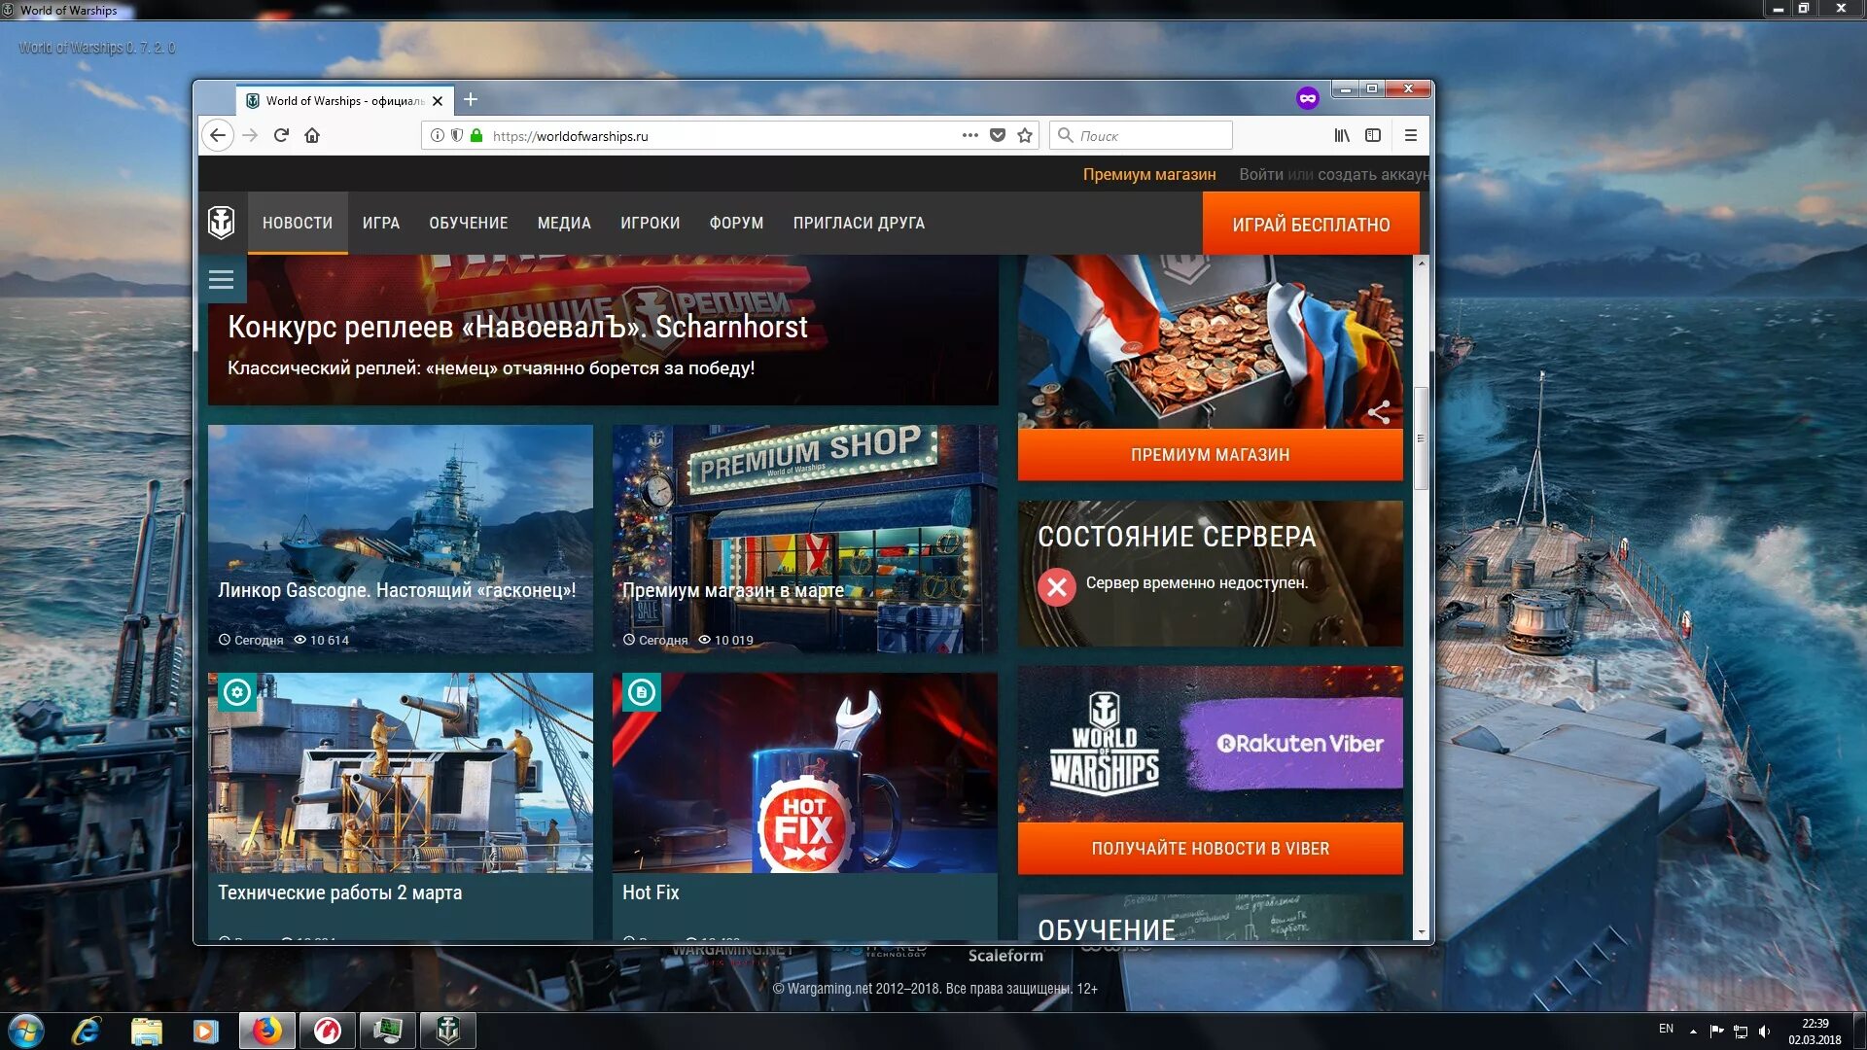Switch to Firefox in the taskbar
The width and height of the screenshot is (1867, 1050).
(x=267, y=1031)
